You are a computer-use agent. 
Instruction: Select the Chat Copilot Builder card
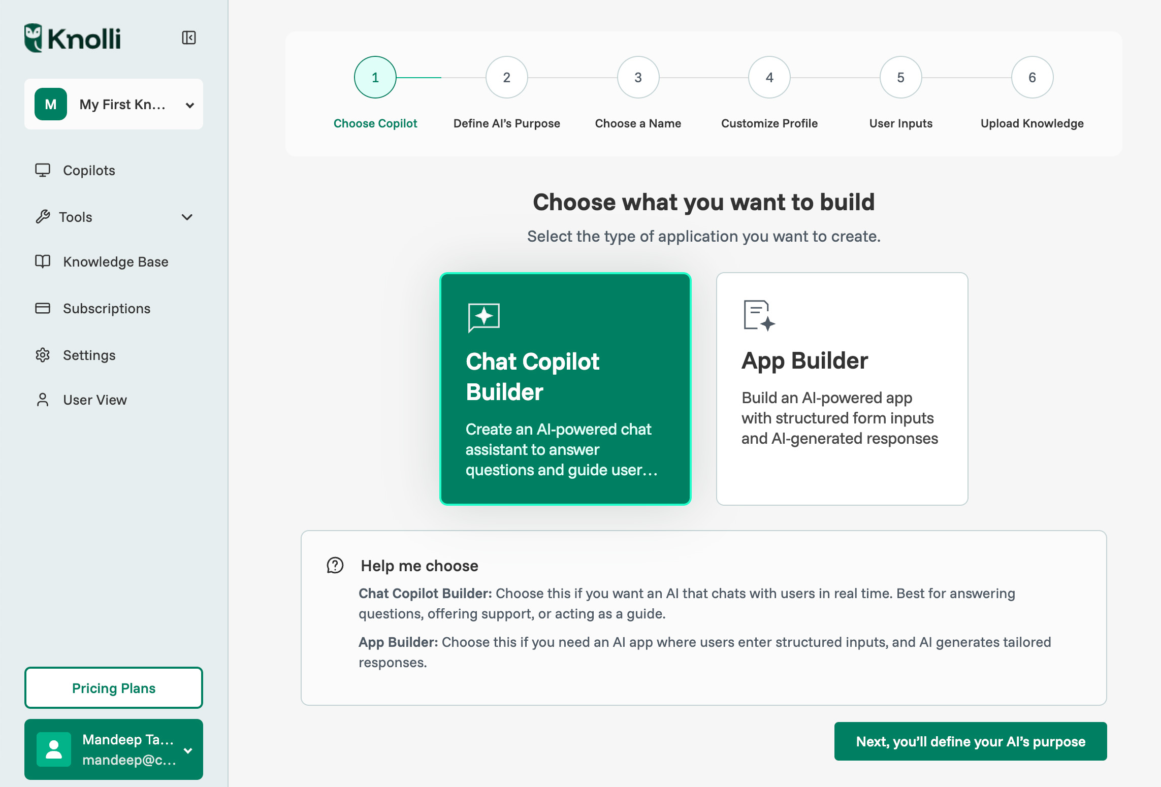(x=565, y=388)
